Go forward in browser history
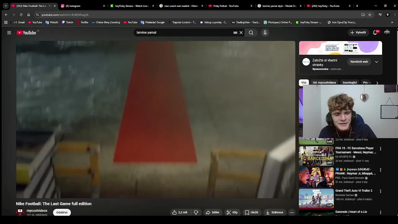Screen dimensions: 398x224 (x=13, y=15)
